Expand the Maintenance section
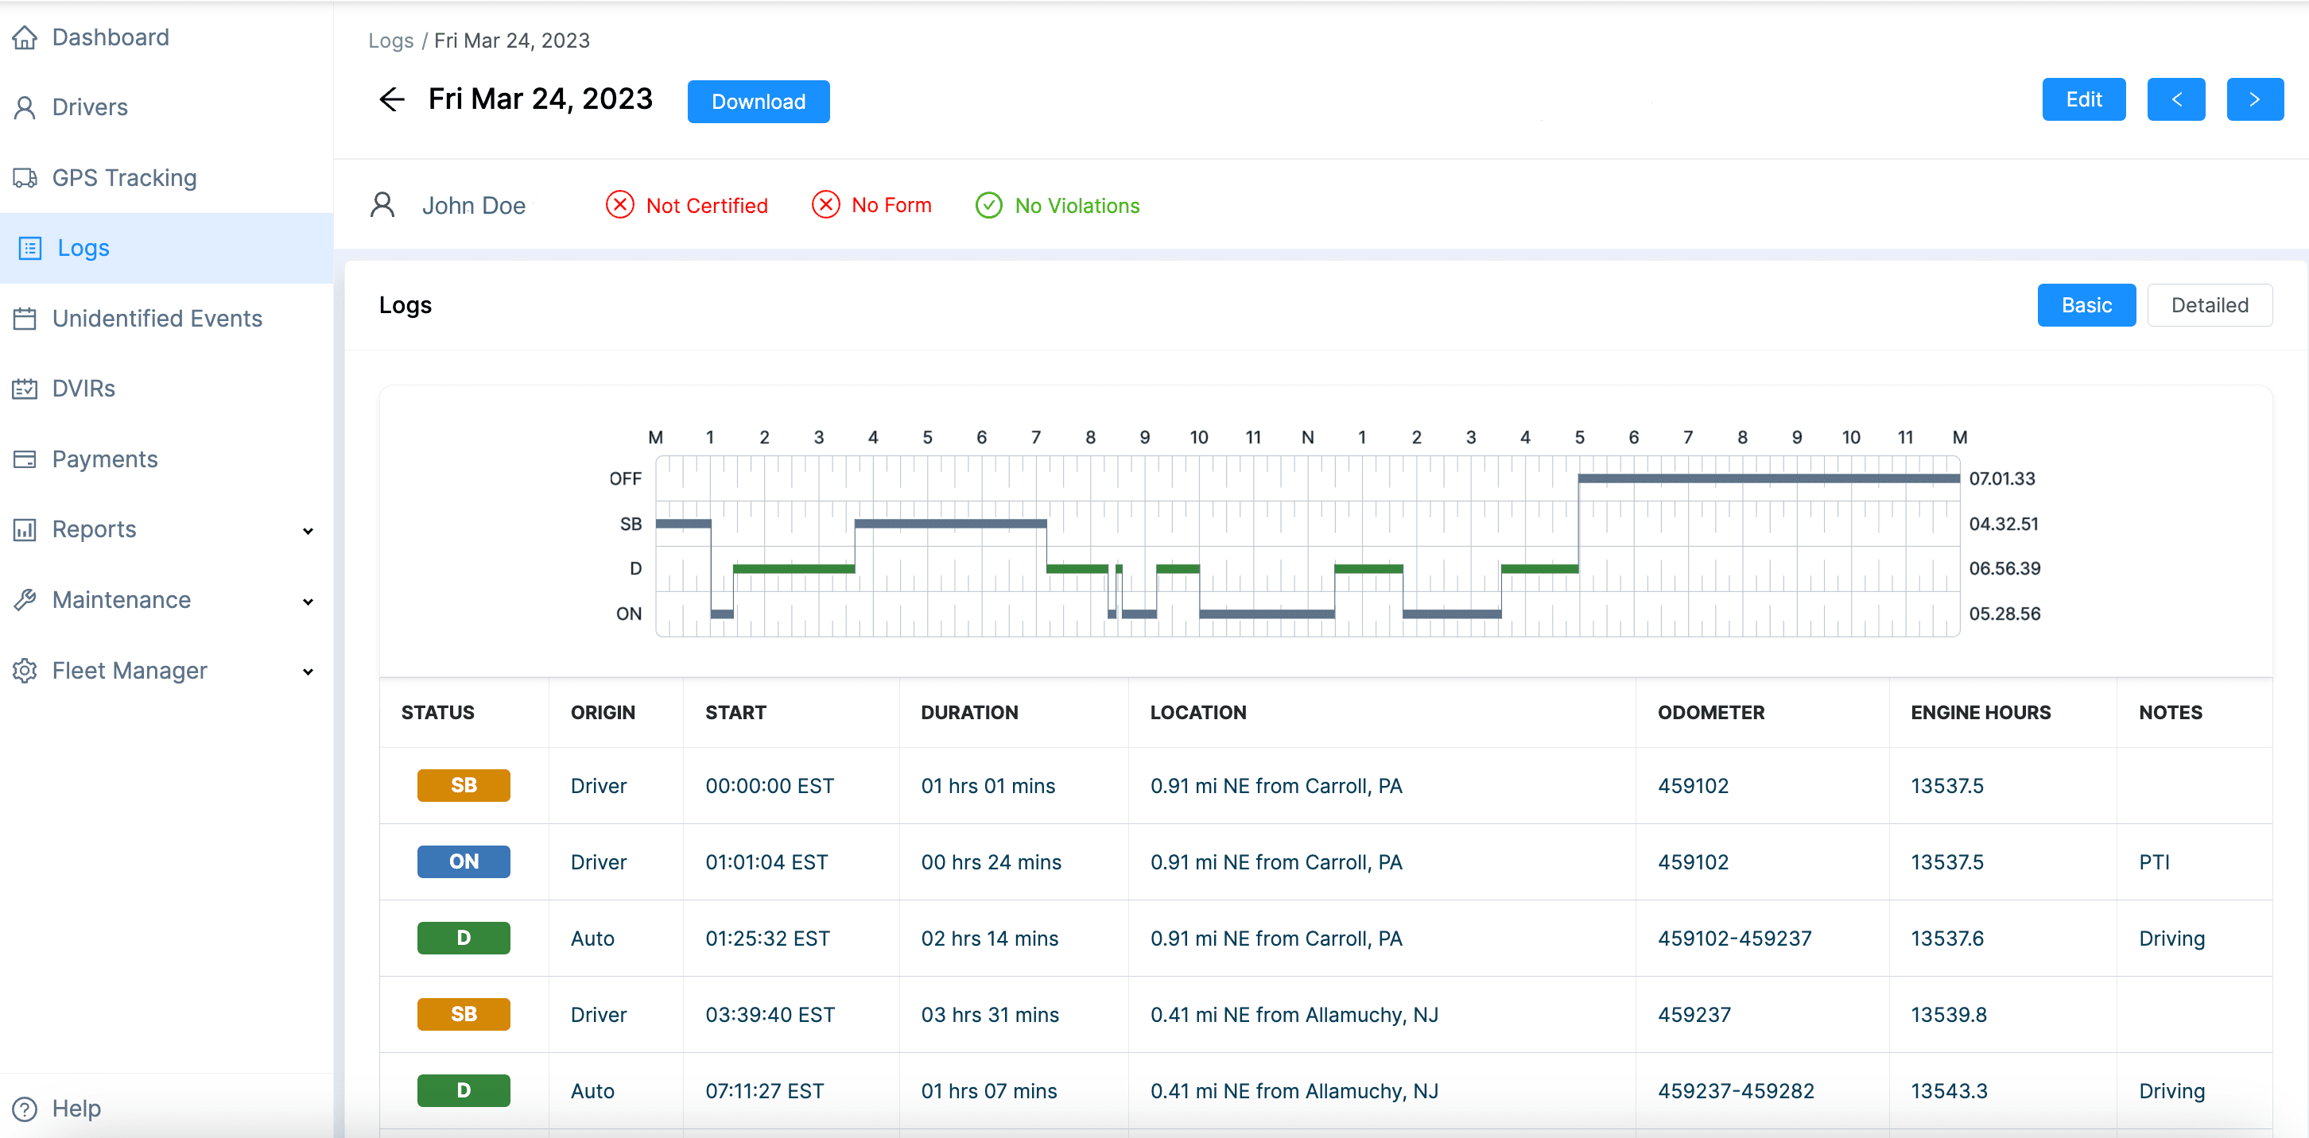 [x=121, y=598]
